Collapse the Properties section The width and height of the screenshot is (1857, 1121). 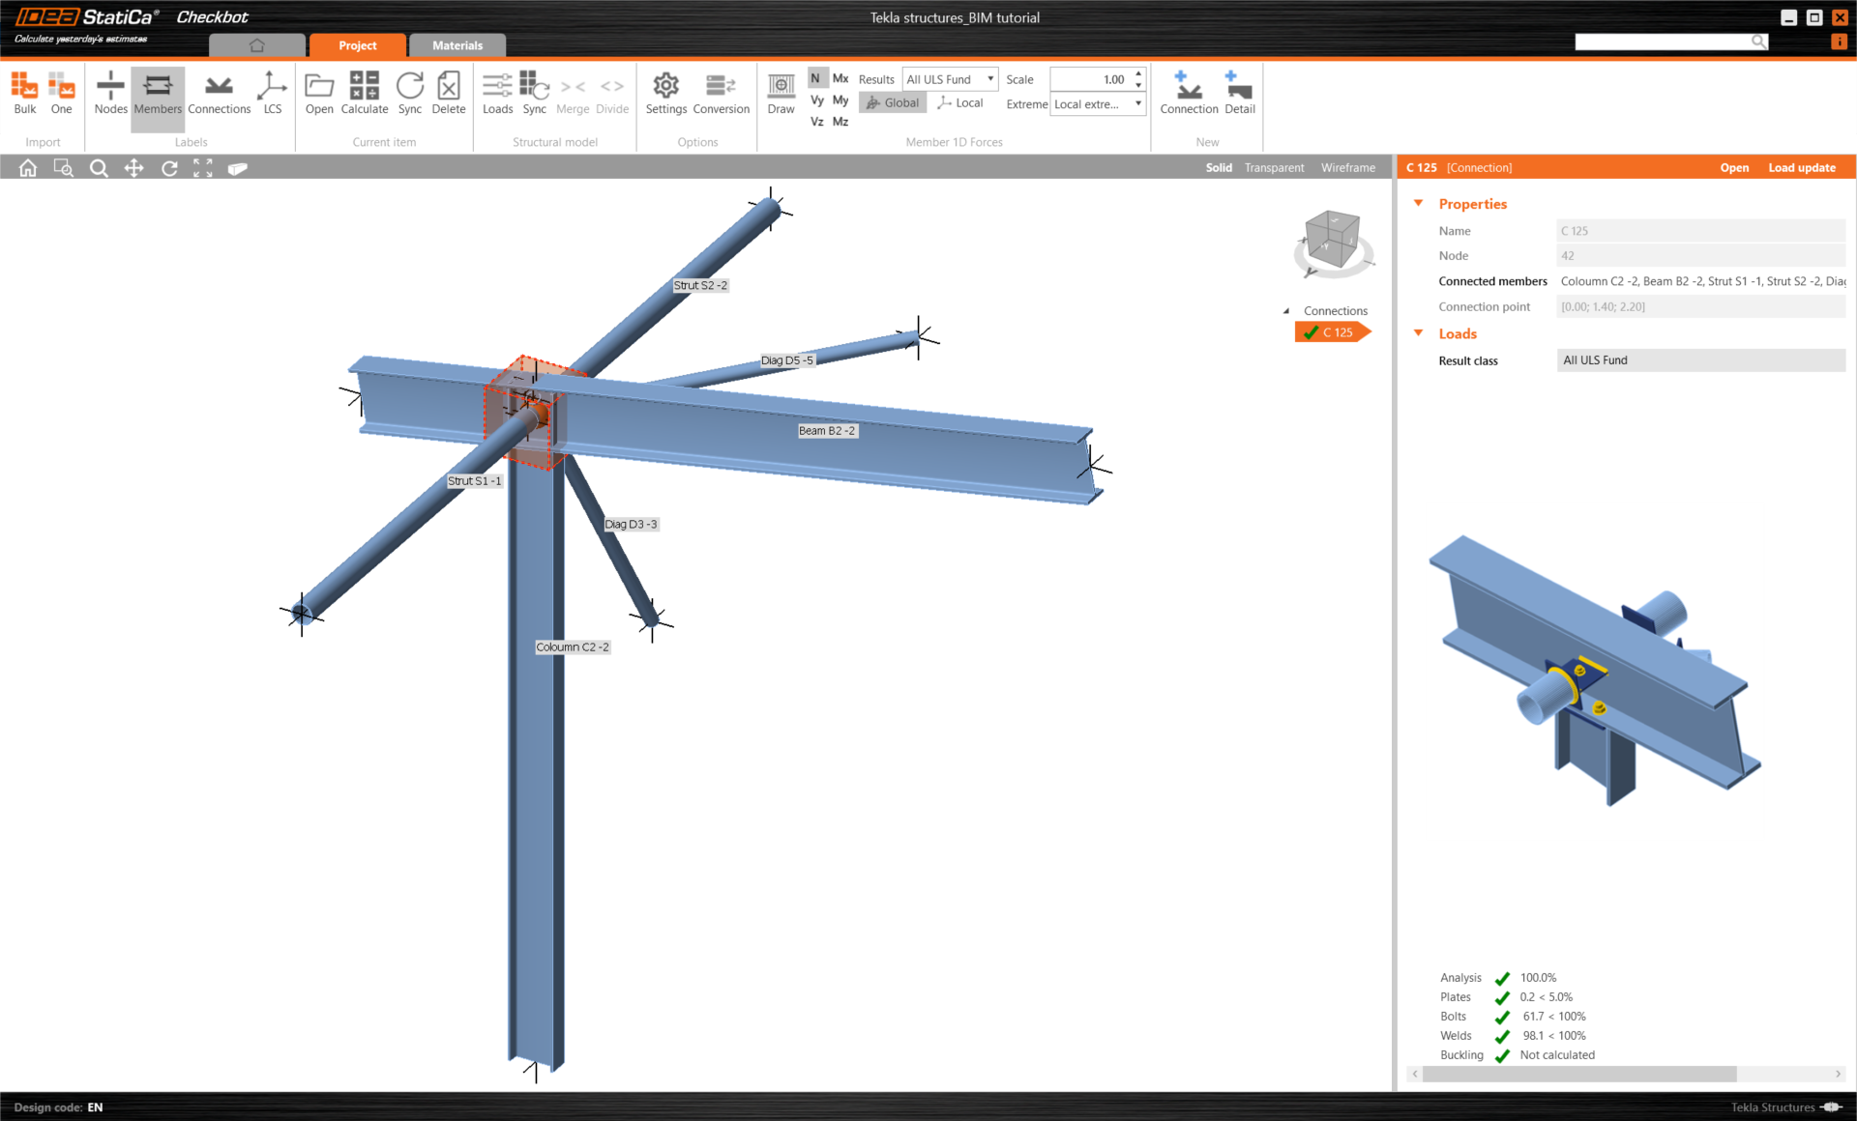pos(1419,203)
